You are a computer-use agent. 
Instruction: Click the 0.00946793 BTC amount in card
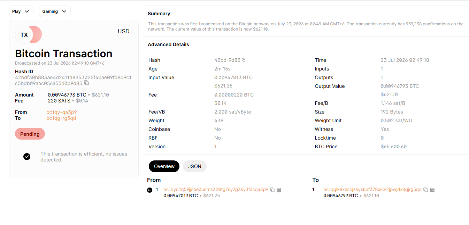coord(67,95)
